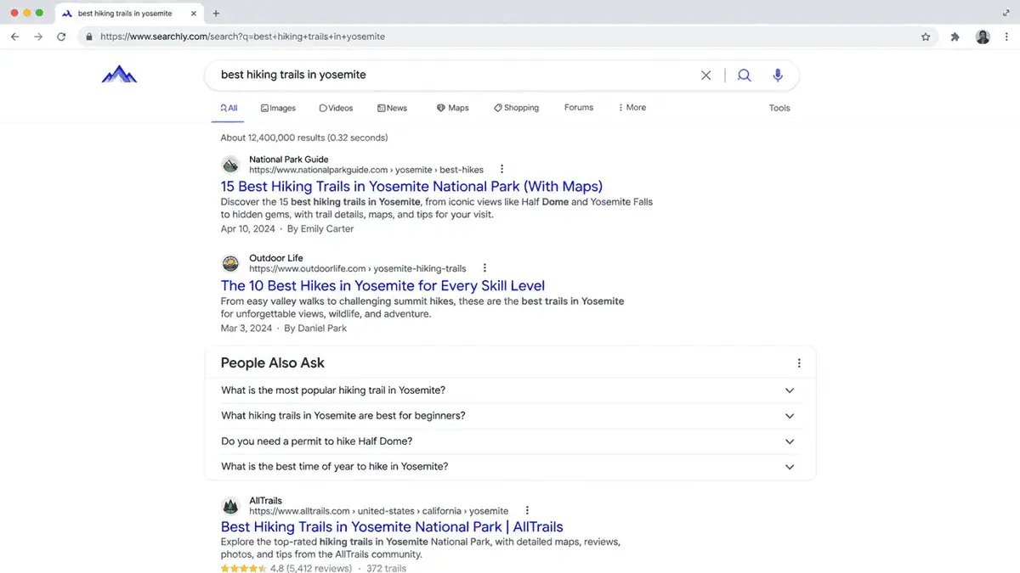The height and width of the screenshot is (573, 1020).
Task: Switch to the Forums tab
Action: point(579,108)
